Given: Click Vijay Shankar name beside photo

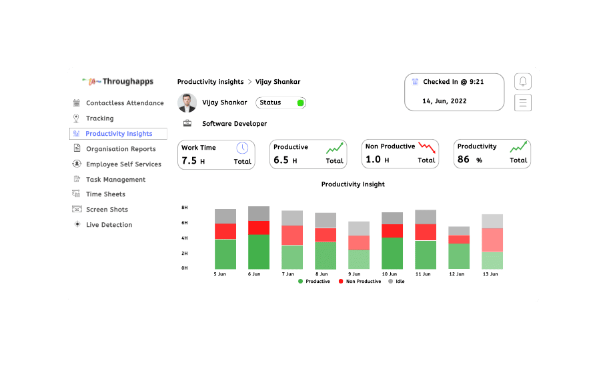Looking at the screenshot, I should pyautogui.click(x=224, y=102).
